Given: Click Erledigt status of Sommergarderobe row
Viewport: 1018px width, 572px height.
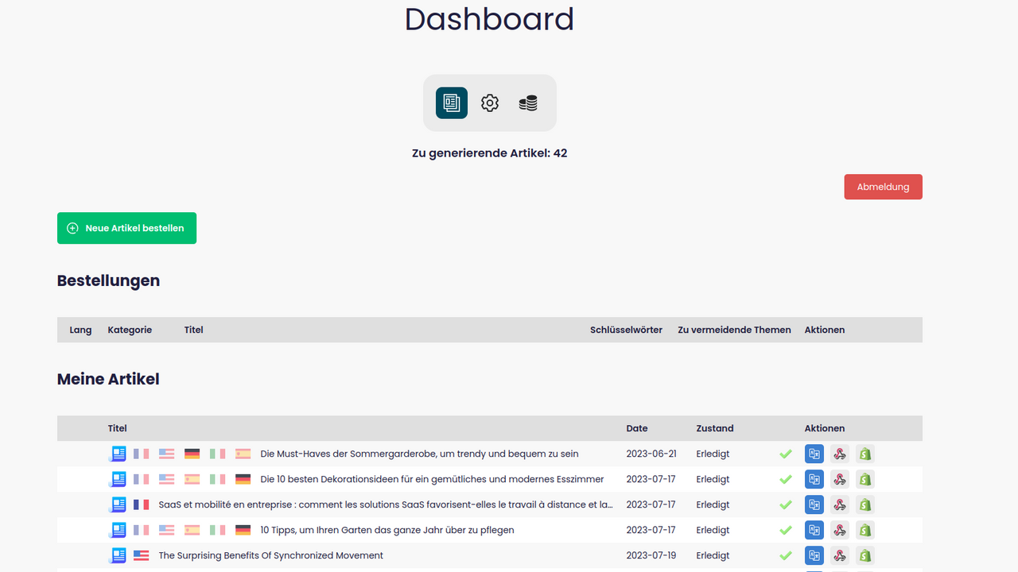Looking at the screenshot, I should click(713, 454).
